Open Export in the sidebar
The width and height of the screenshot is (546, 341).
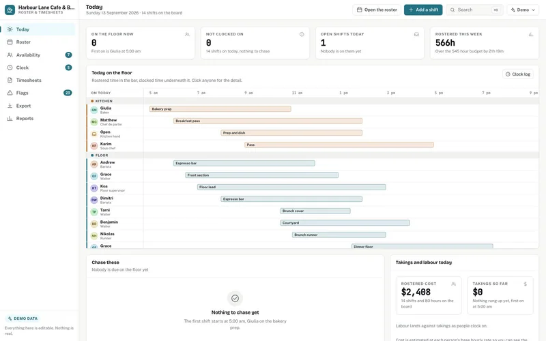point(40,106)
